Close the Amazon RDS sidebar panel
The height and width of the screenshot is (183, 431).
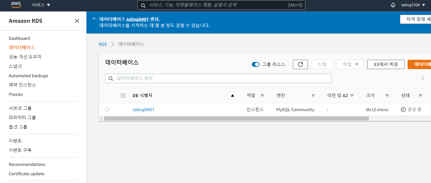pyautogui.click(x=77, y=21)
